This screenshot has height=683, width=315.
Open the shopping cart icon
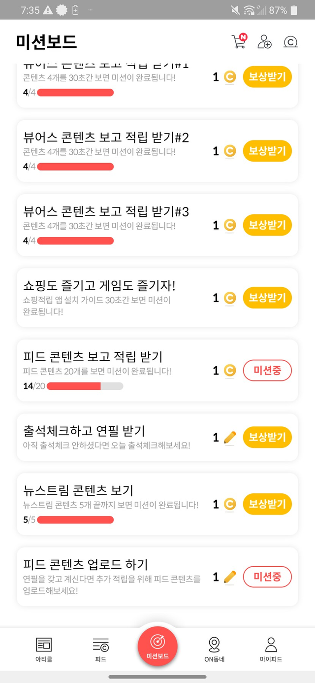[239, 42]
